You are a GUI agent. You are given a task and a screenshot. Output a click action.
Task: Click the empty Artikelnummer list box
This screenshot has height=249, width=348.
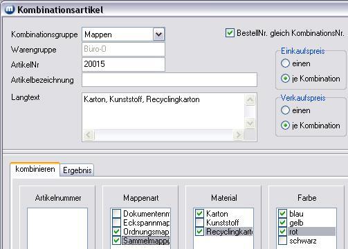[57, 228]
